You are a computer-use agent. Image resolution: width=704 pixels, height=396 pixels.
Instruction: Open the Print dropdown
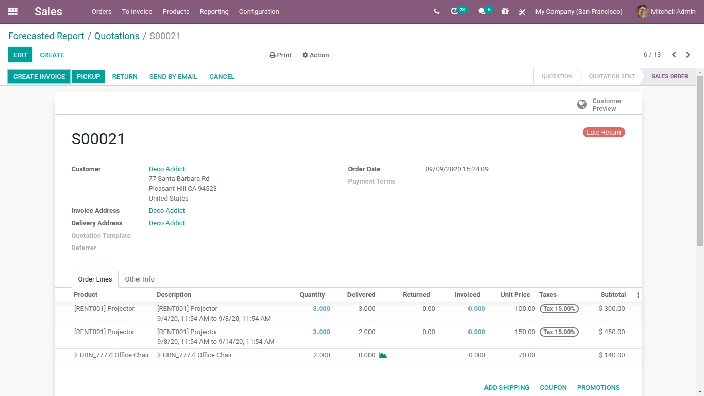280,55
